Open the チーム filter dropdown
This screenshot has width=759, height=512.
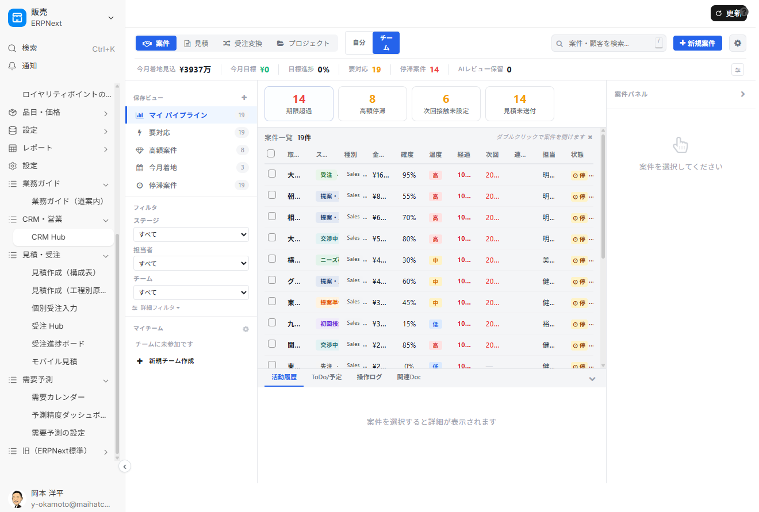click(191, 292)
